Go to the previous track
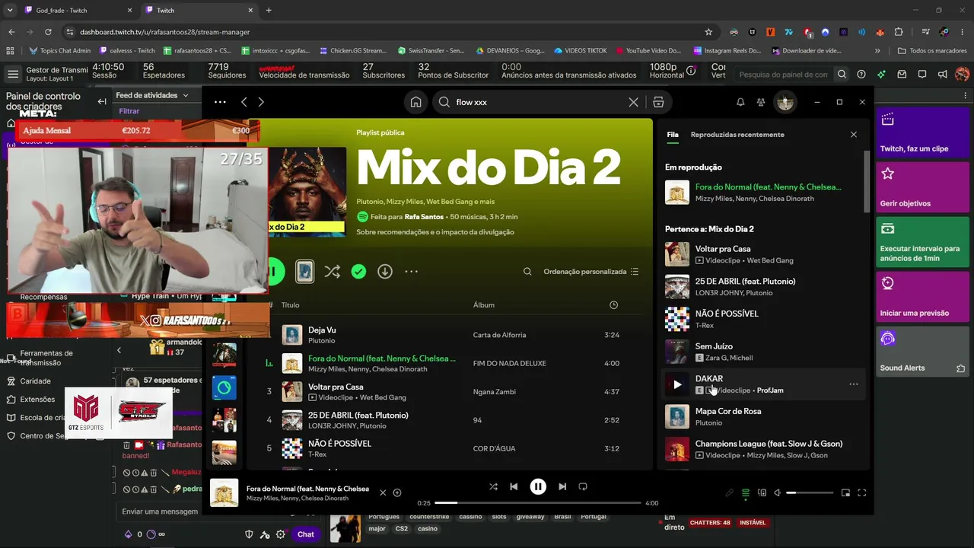 514,486
